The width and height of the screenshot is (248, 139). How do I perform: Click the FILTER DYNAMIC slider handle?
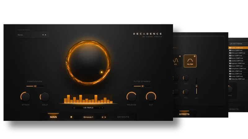pyautogui.click(x=143, y=86)
